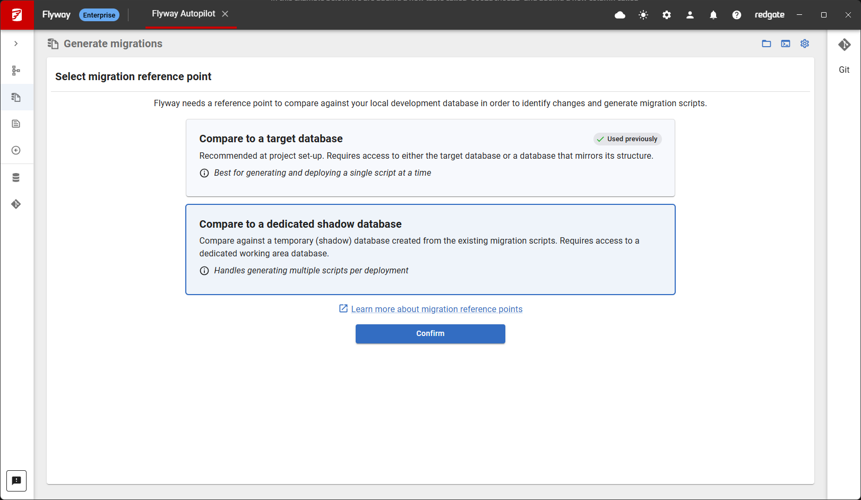This screenshot has width=861, height=500.
Task: Open the help question mark icon
Action: coord(737,15)
